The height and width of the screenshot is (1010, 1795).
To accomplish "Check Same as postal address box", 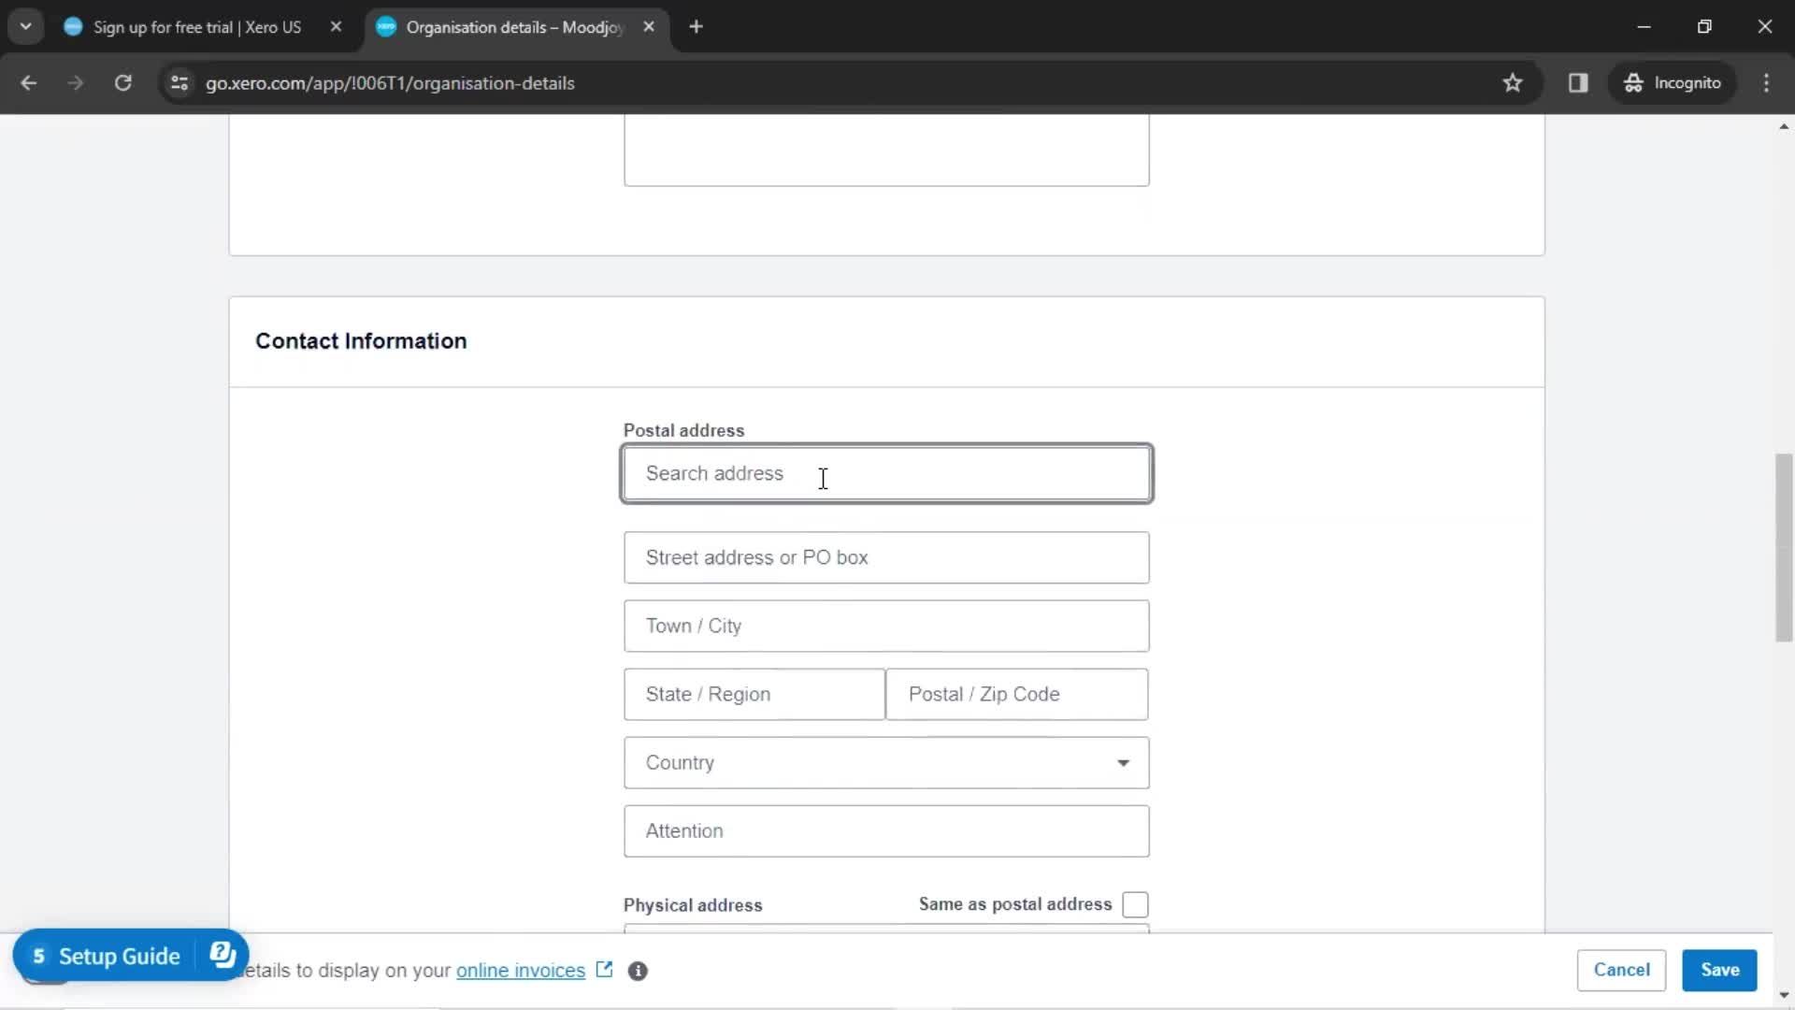I will (x=1135, y=904).
